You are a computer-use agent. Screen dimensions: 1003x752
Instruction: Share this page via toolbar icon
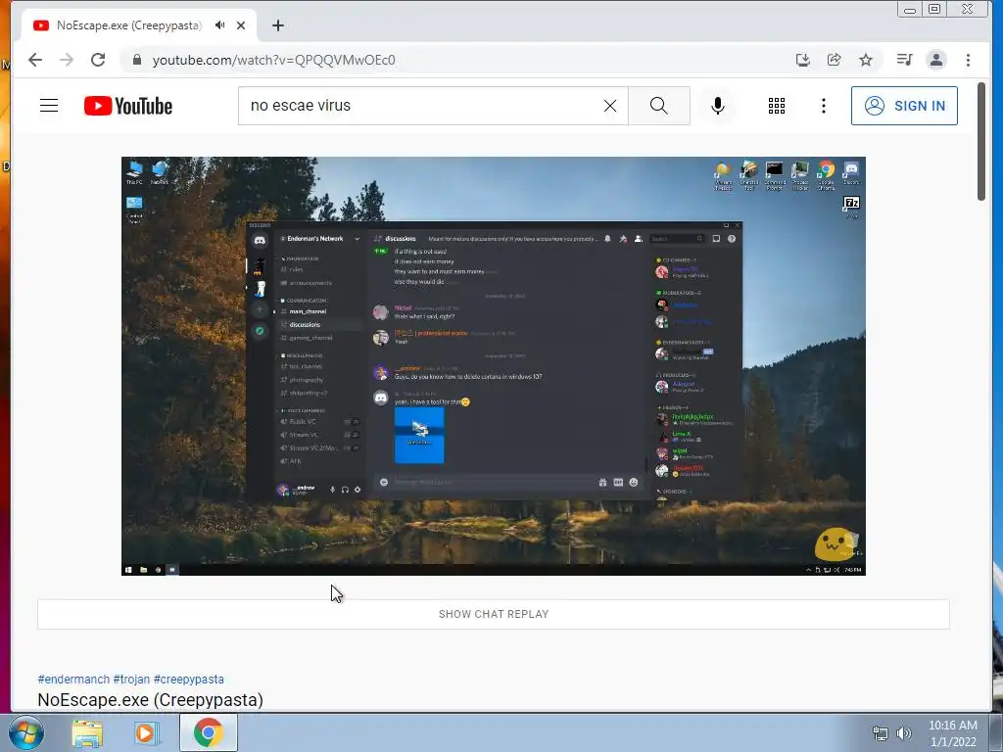835,60
